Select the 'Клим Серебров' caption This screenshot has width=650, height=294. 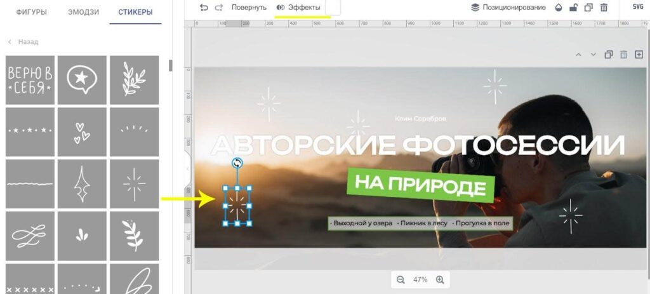pyautogui.click(x=420, y=119)
